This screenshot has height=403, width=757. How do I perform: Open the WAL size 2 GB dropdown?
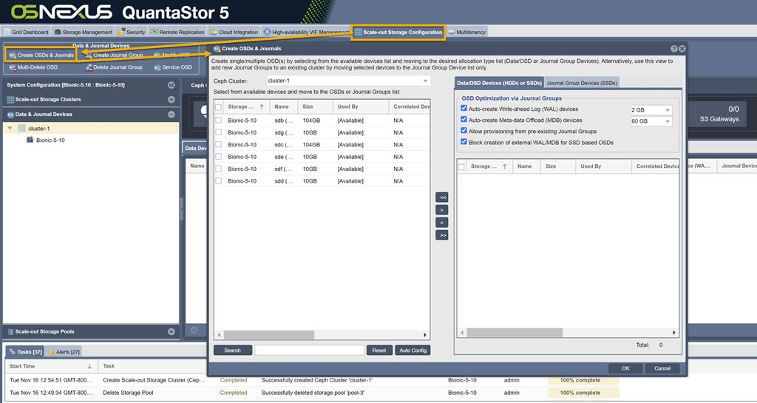[668, 110]
